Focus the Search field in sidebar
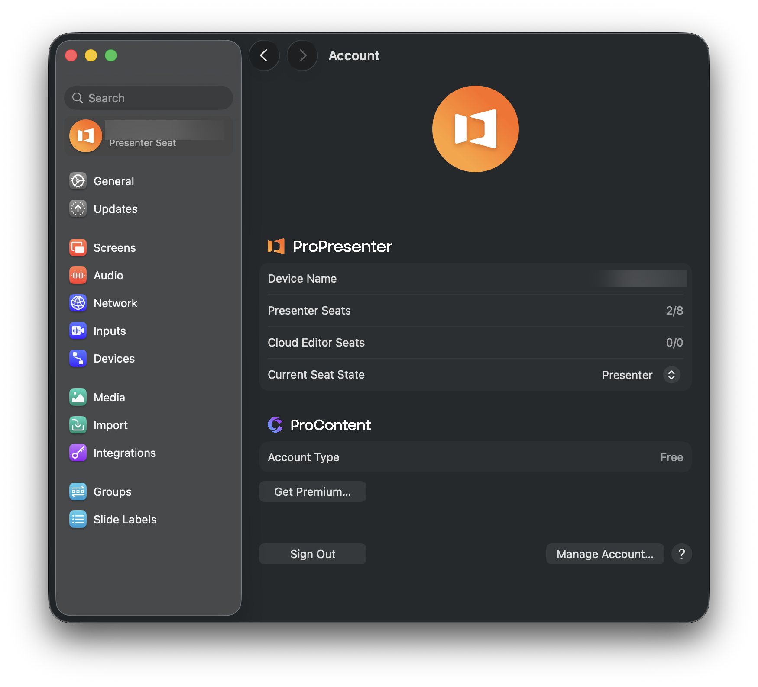This screenshot has width=758, height=687. click(x=149, y=98)
